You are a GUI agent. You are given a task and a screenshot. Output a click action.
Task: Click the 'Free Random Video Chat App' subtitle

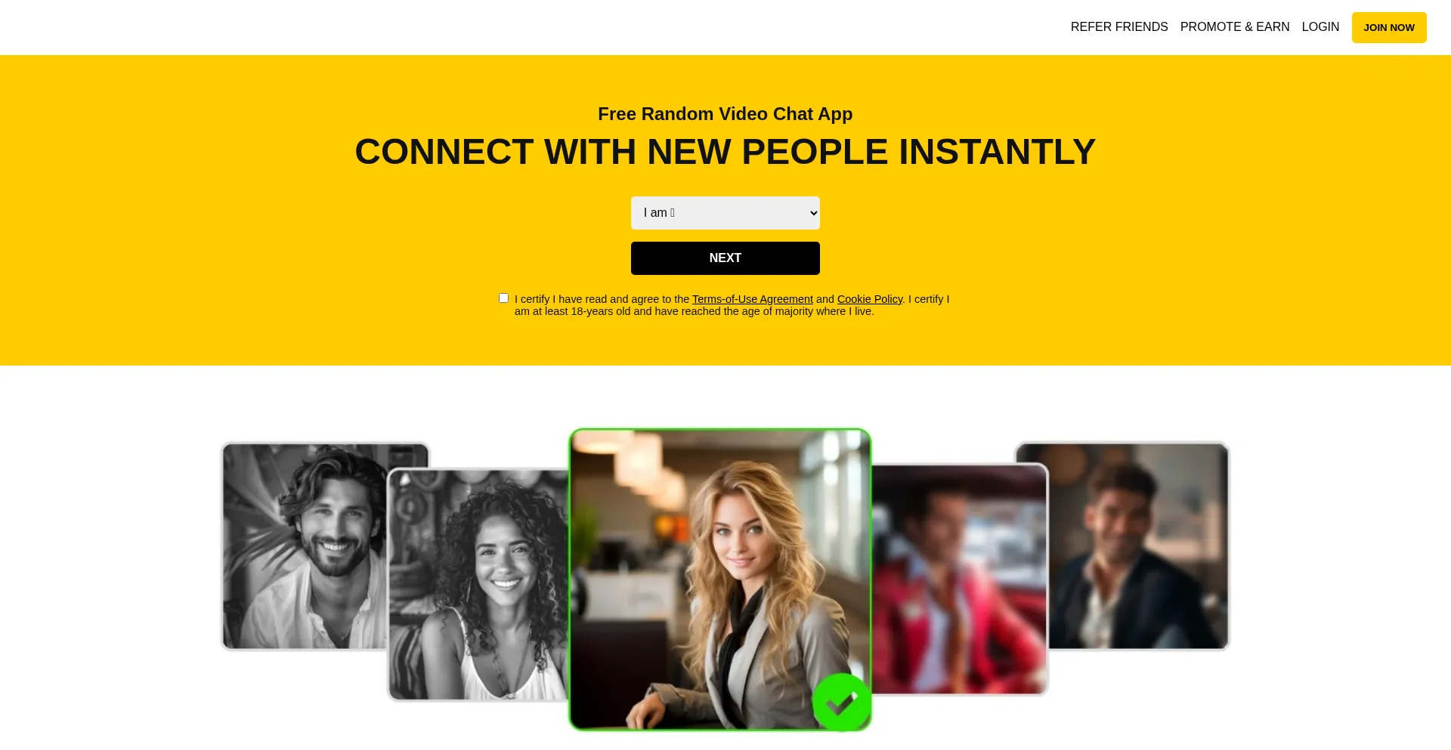(x=725, y=114)
